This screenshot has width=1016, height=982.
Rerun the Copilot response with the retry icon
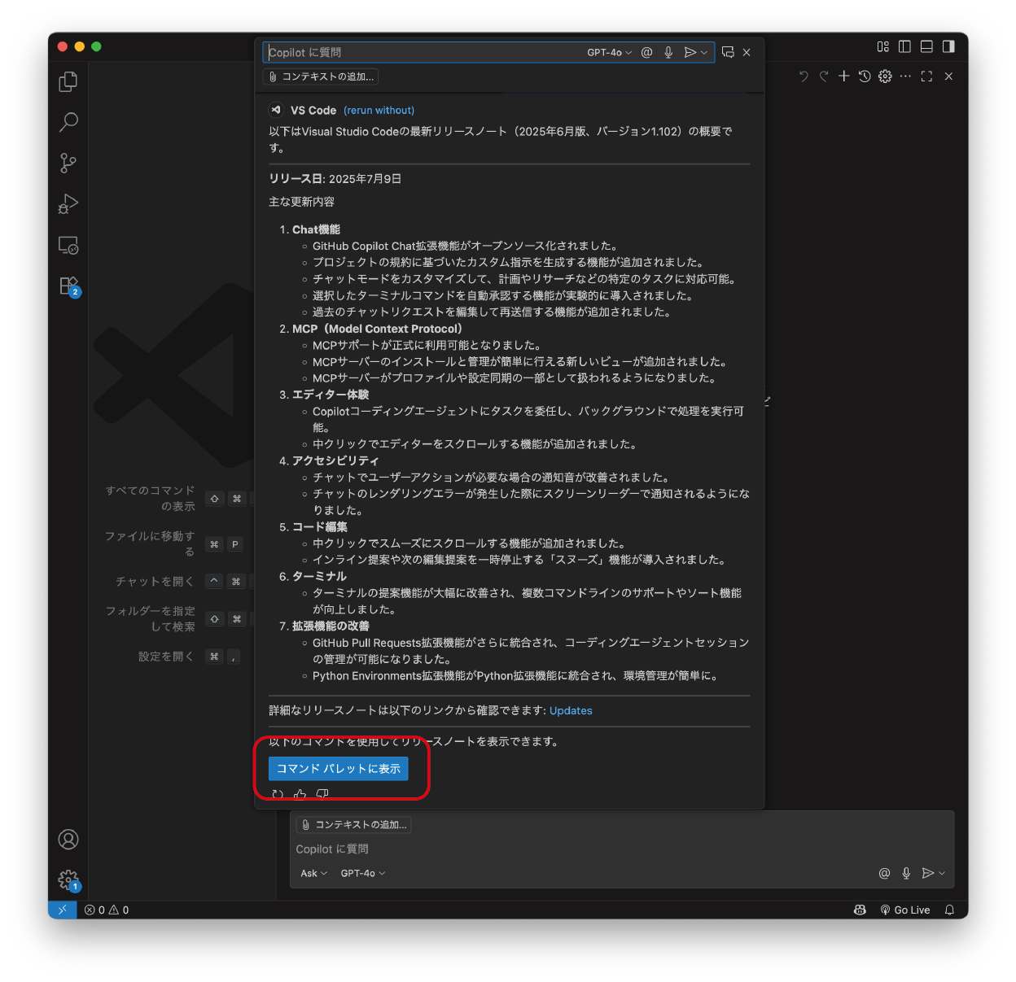pos(278,794)
